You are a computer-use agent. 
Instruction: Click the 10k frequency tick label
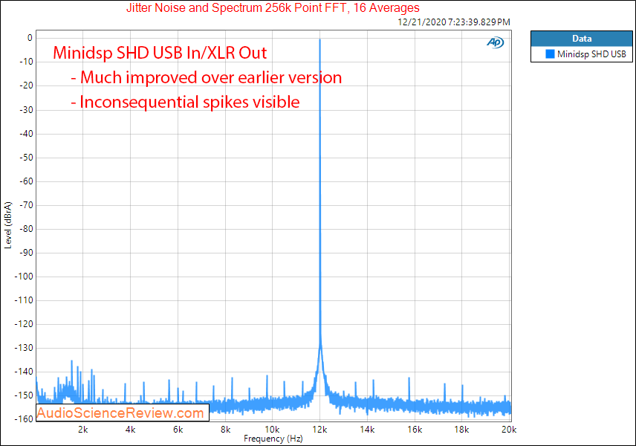[273, 430]
